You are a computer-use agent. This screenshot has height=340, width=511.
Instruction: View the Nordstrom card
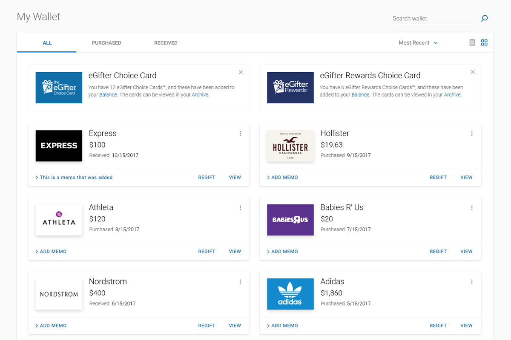[x=235, y=326]
